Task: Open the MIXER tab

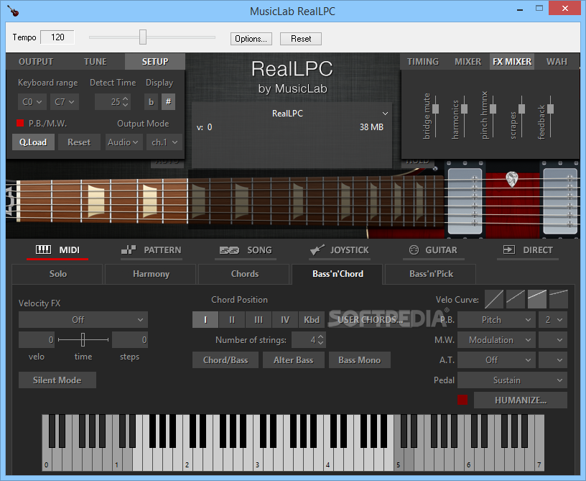Action: [x=468, y=62]
